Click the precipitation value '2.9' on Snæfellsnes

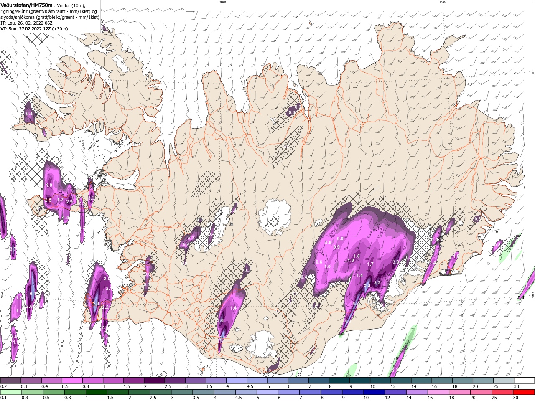pos(69,202)
